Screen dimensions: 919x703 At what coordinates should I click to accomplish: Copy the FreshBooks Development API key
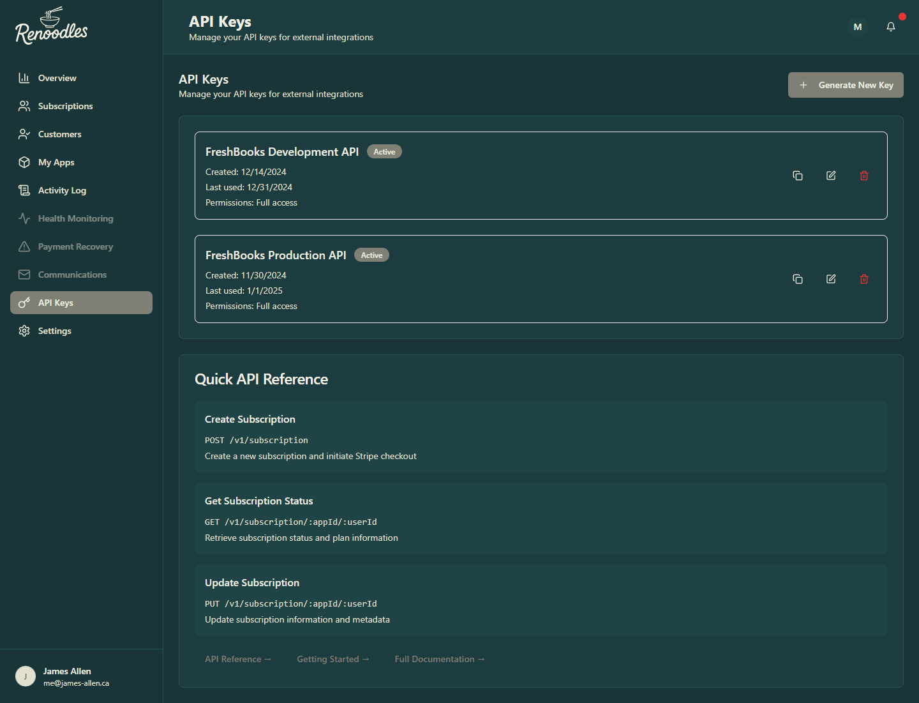click(798, 175)
